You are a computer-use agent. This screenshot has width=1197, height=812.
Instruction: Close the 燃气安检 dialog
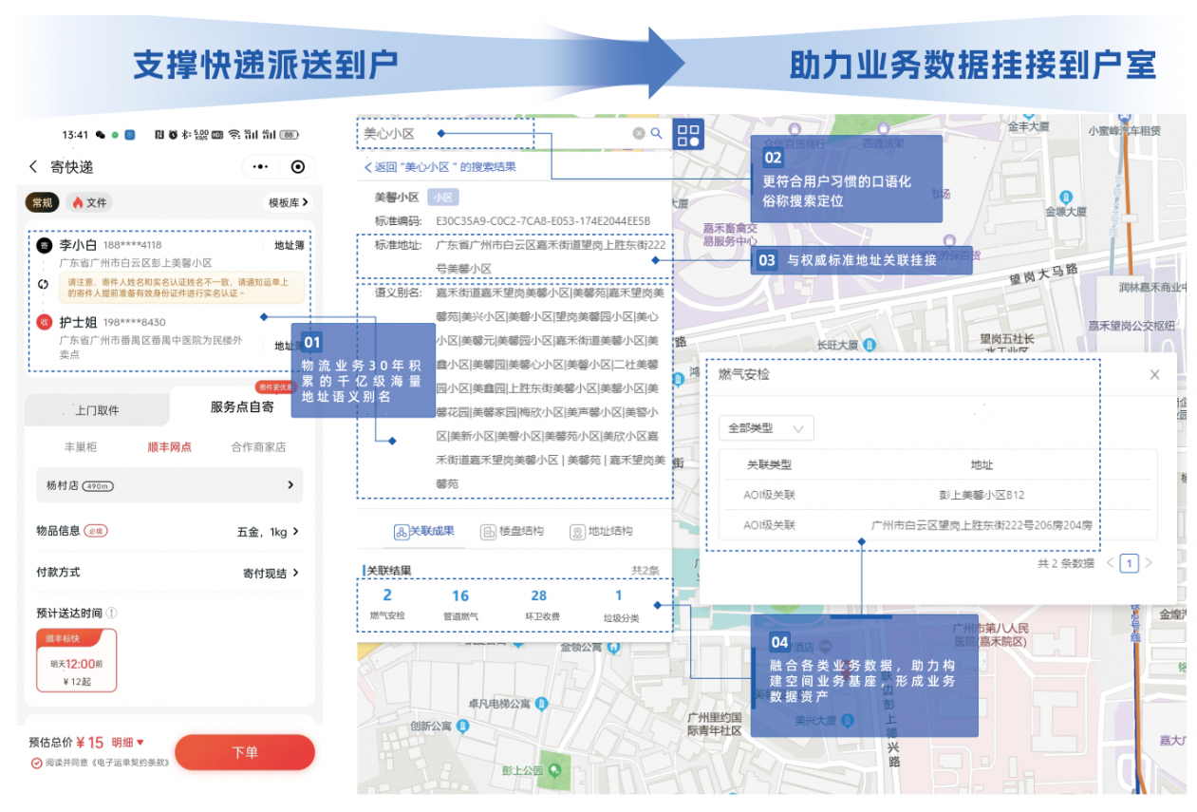(x=1154, y=375)
